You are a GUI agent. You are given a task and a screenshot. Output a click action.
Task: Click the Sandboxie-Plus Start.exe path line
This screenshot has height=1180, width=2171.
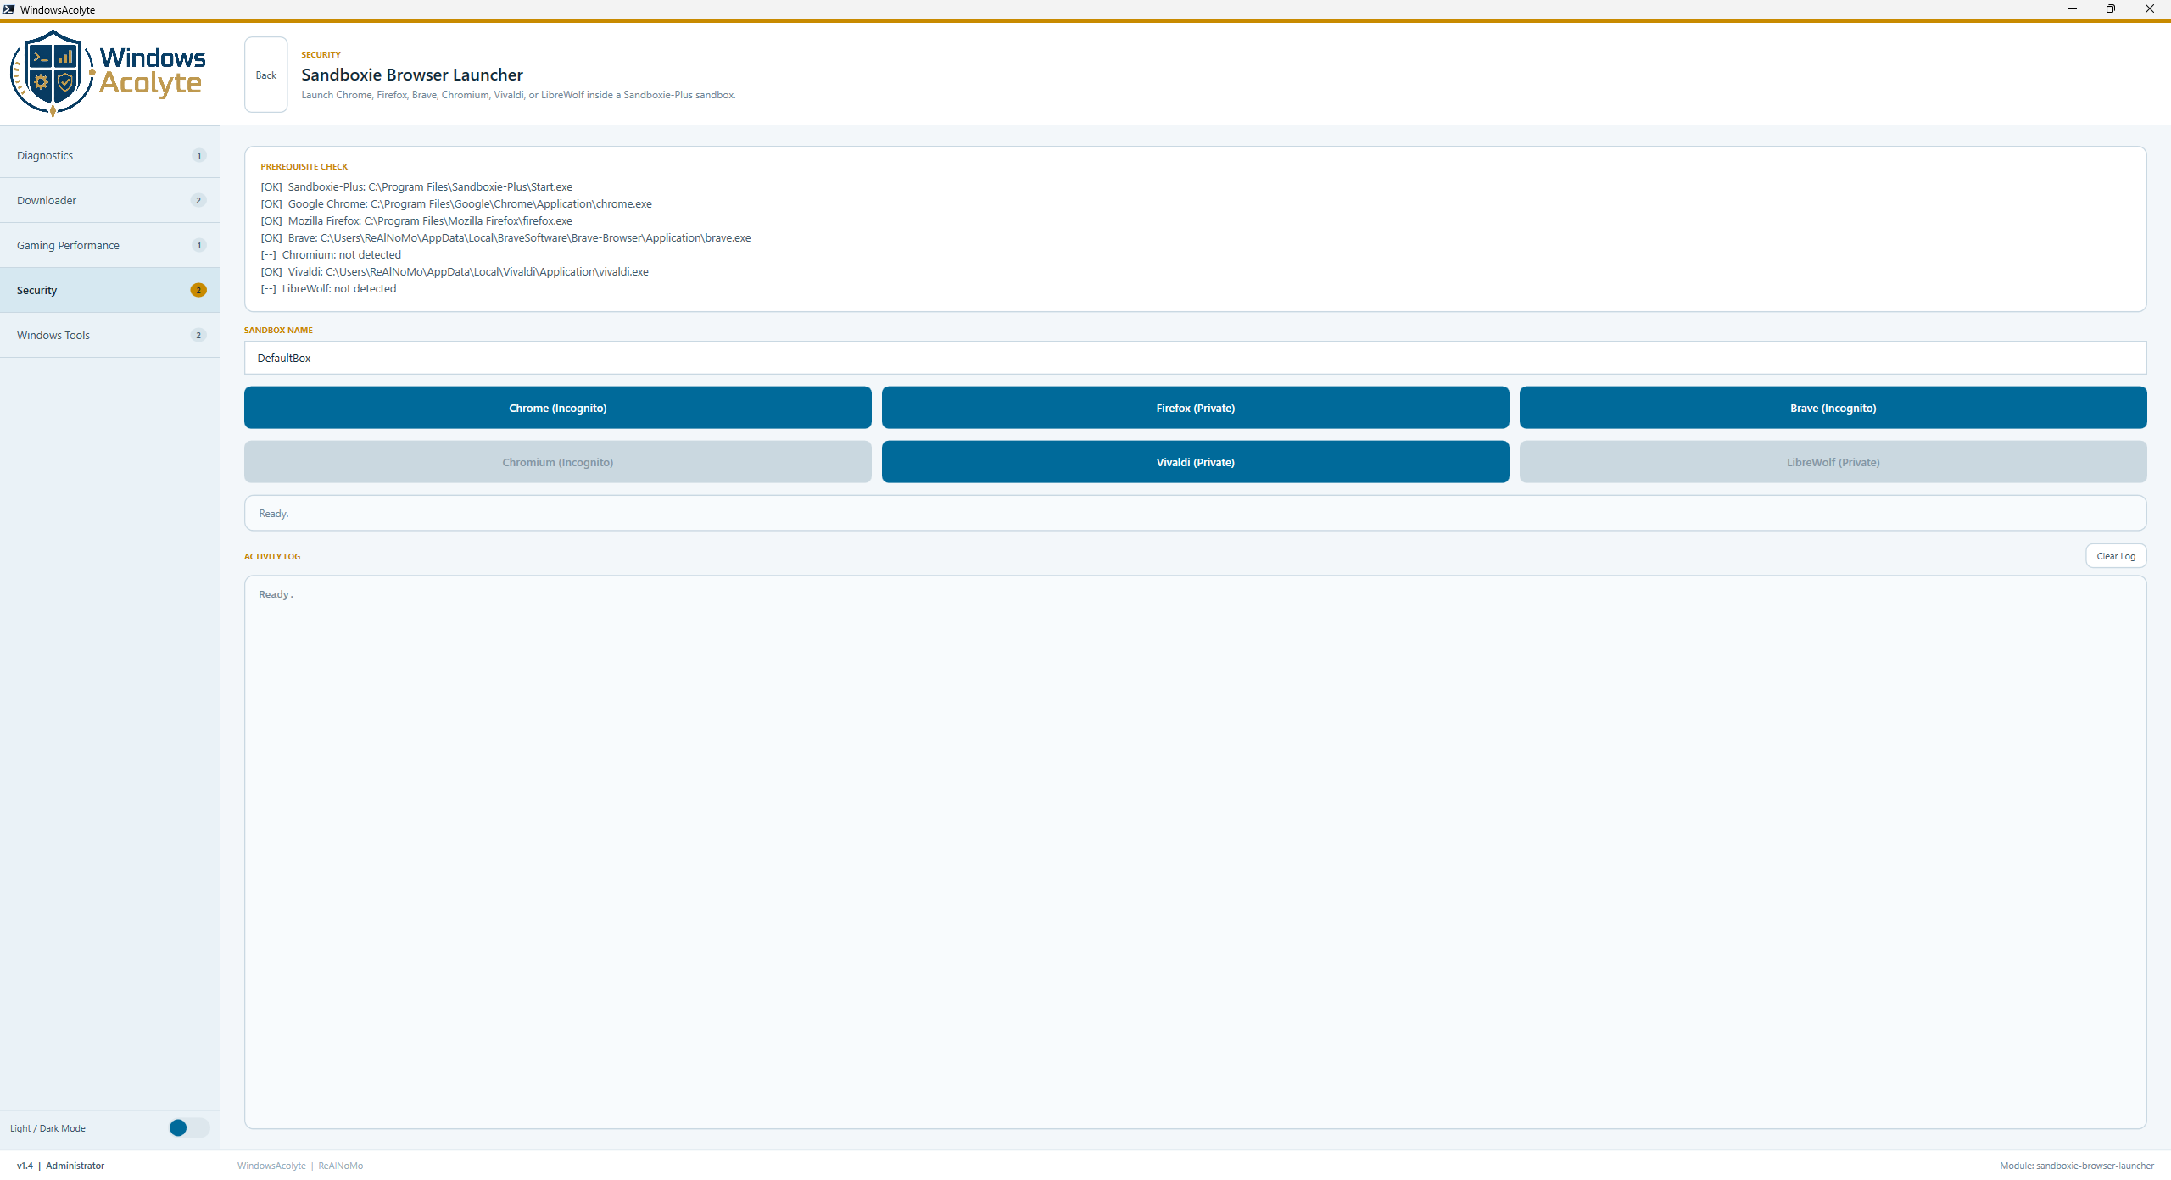click(416, 186)
